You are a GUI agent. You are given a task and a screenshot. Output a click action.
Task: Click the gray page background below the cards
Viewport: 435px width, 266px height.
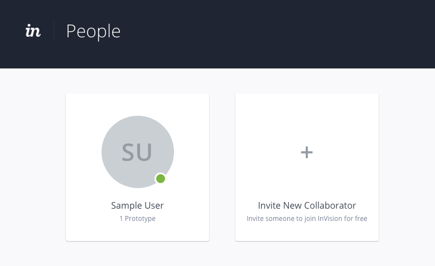click(223, 253)
